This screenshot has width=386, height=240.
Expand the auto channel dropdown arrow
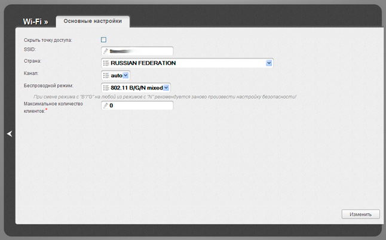tap(125, 75)
